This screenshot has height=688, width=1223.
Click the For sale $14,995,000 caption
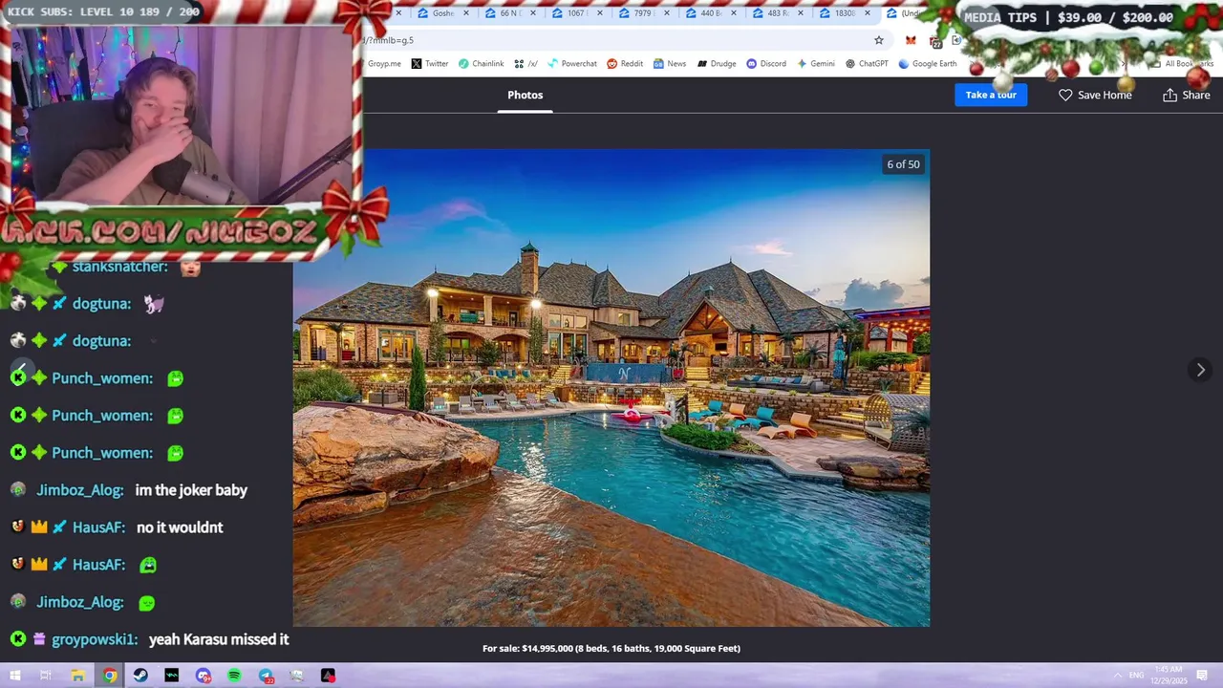pos(611,648)
